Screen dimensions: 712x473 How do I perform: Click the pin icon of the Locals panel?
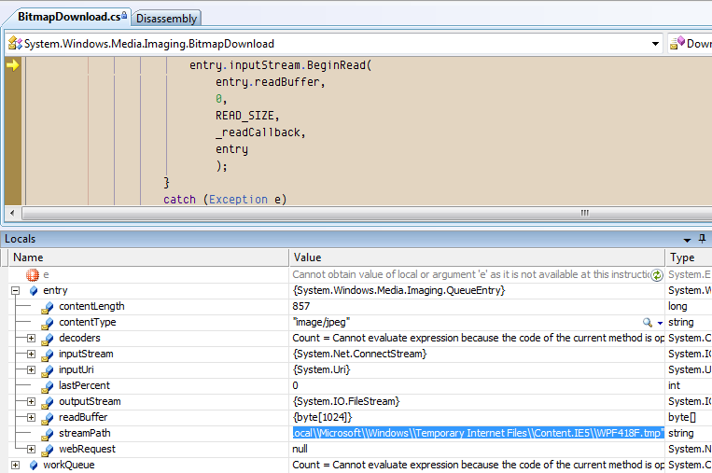pyautogui.click(x=703, y=239)
